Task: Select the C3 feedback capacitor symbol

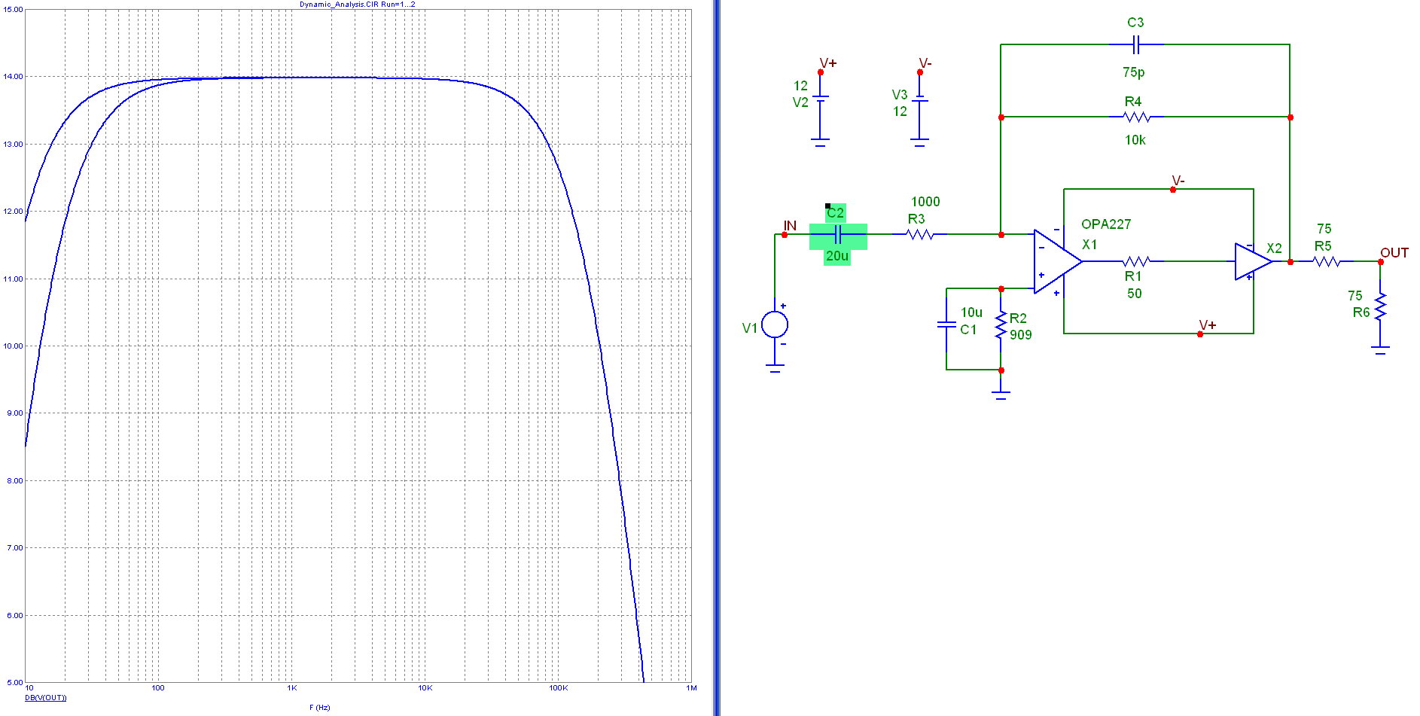Action: (1136, 44)
